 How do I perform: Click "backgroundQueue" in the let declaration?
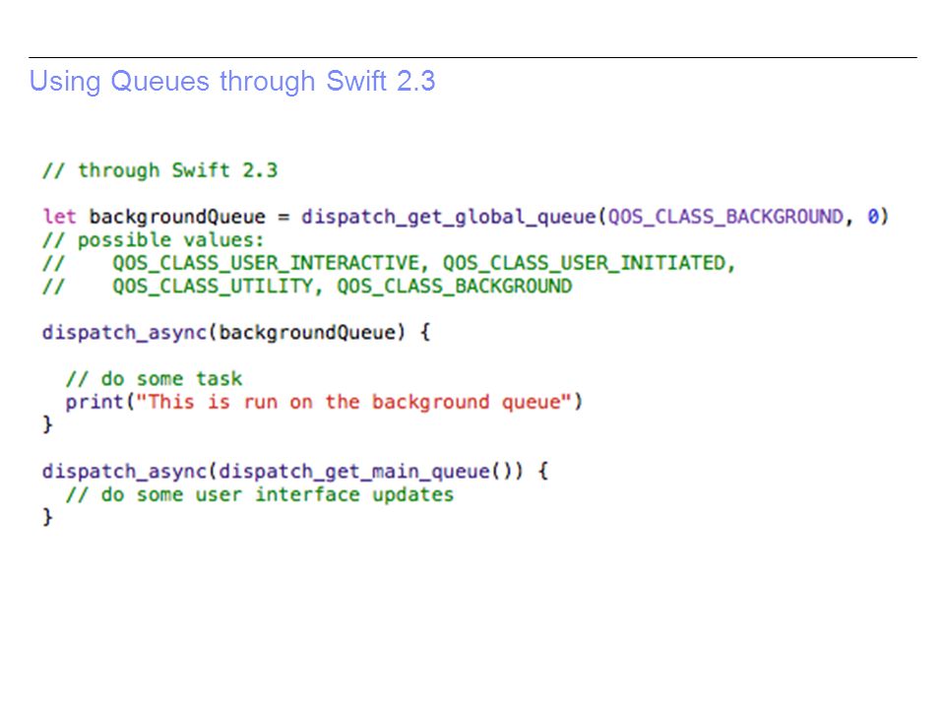pos(177,217)
